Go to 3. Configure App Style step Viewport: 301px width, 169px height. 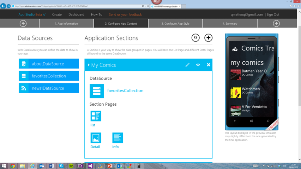(x=175, y=24)
